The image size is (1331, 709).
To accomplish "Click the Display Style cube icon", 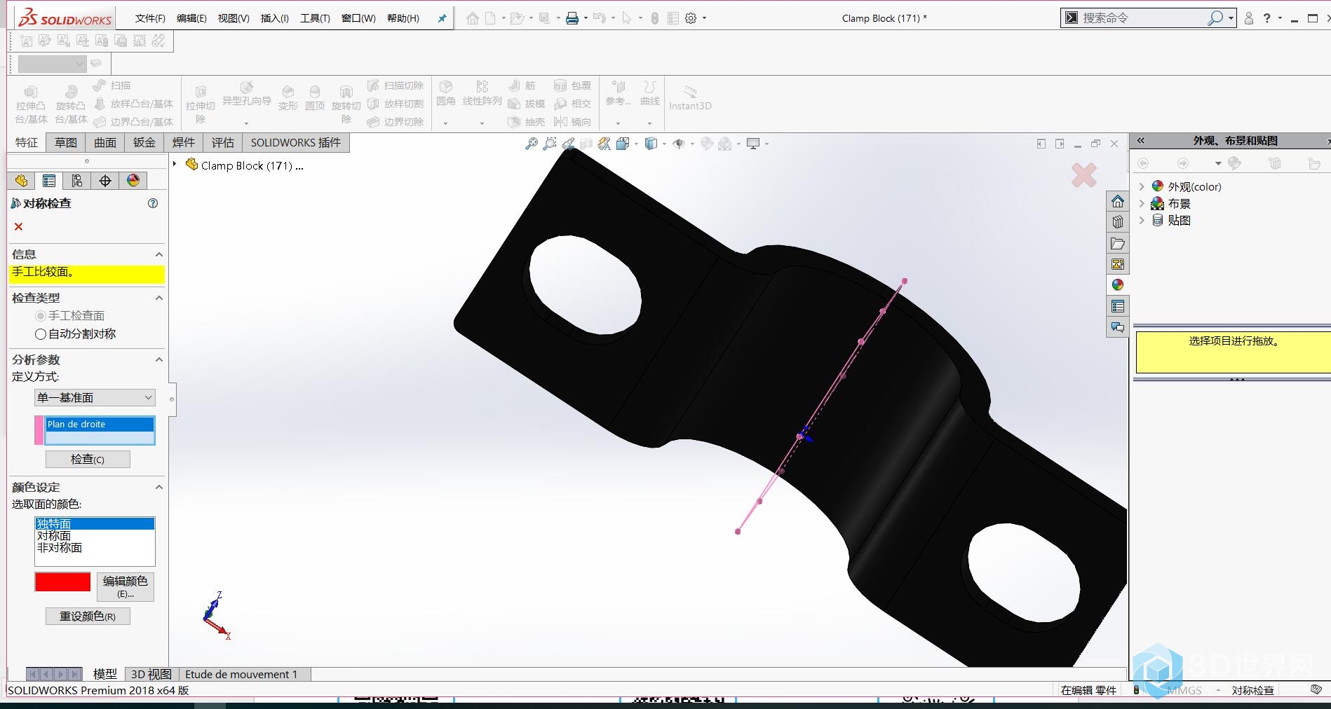I will [651, 144].
